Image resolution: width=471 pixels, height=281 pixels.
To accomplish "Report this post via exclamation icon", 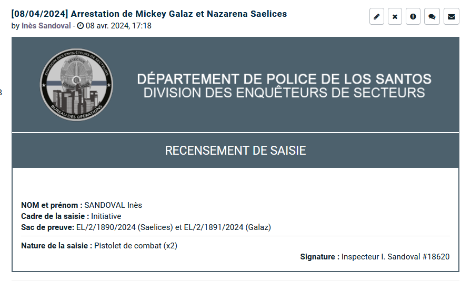I will click(x=413, y=16).
